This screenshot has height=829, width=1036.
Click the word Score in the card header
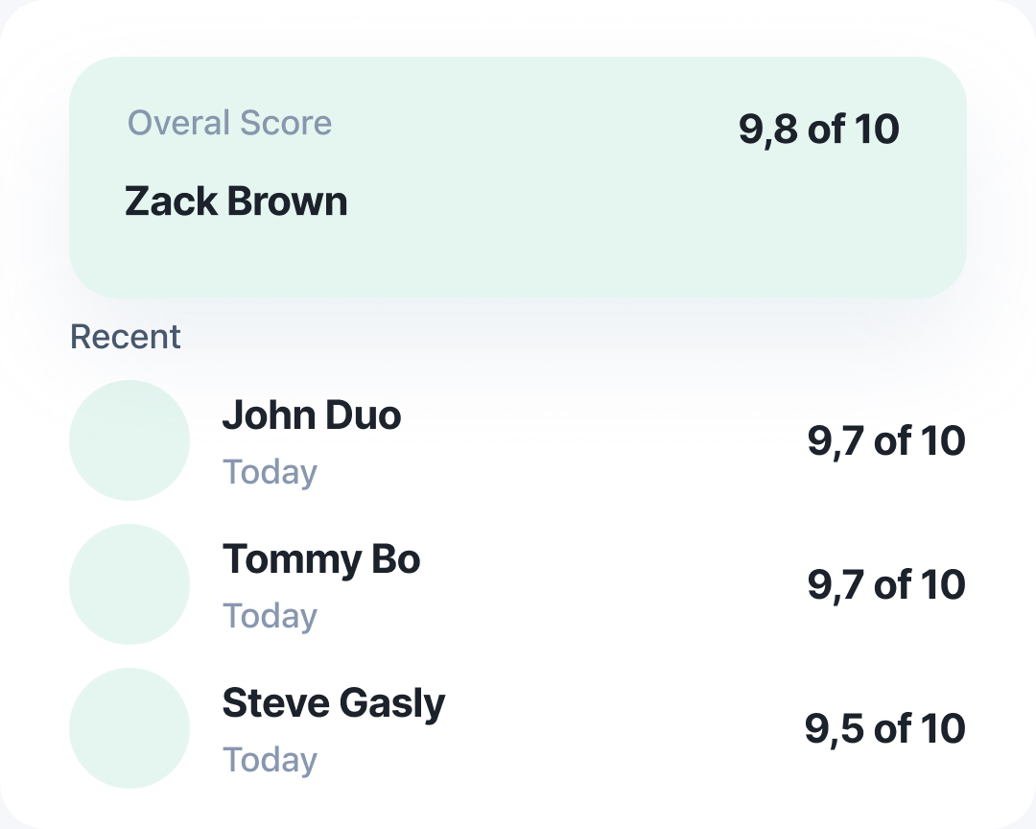[286, 123]
